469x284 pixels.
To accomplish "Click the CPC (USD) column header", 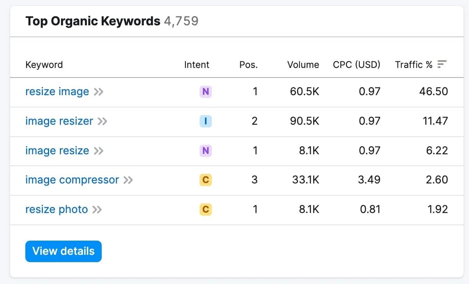I will [x=357, y=64].
